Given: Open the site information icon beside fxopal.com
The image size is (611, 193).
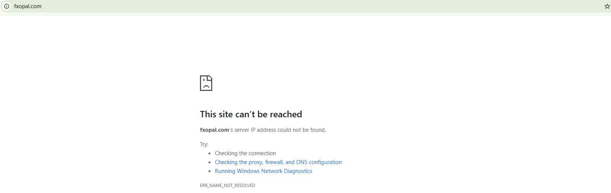Looking at the screenshot, I should click(x=7, y=6).
